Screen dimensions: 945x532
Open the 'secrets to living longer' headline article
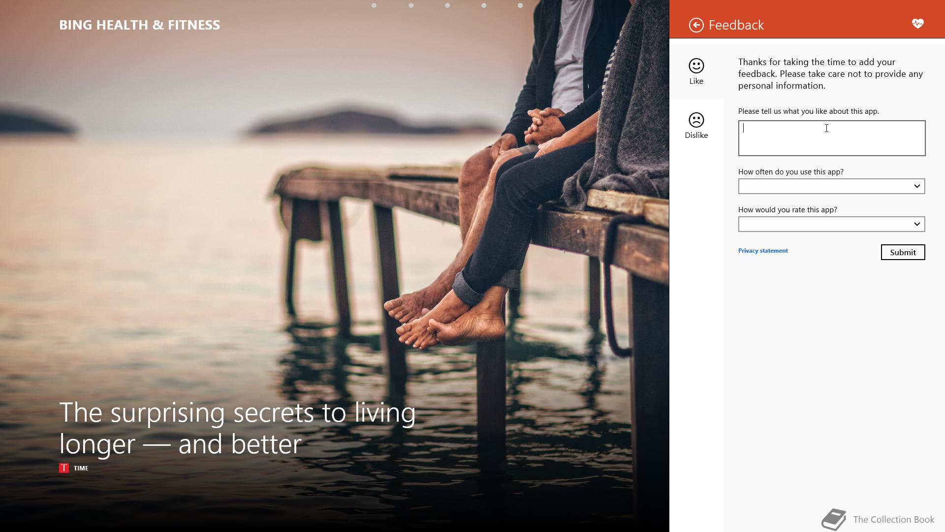tap(237, 428)
